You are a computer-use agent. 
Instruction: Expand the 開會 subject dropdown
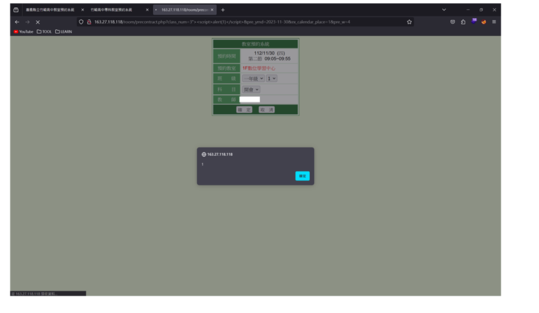251,90
